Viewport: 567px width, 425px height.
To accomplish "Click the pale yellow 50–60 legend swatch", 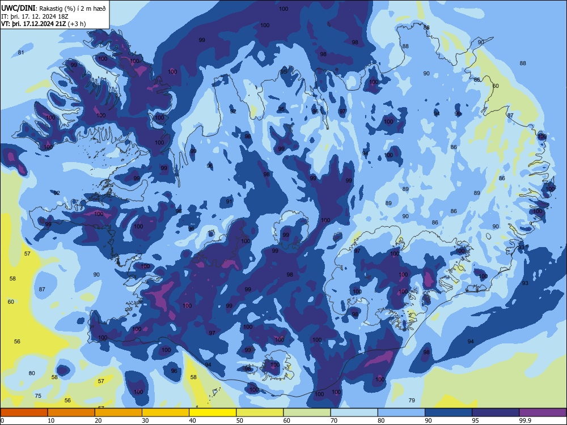I will [x=260, y=413].
